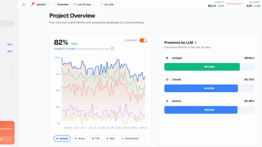The width and height of the screenshot is (262, 147).
Task: Open the Last 90 days date dropdown
Action: tap(84, 5)
